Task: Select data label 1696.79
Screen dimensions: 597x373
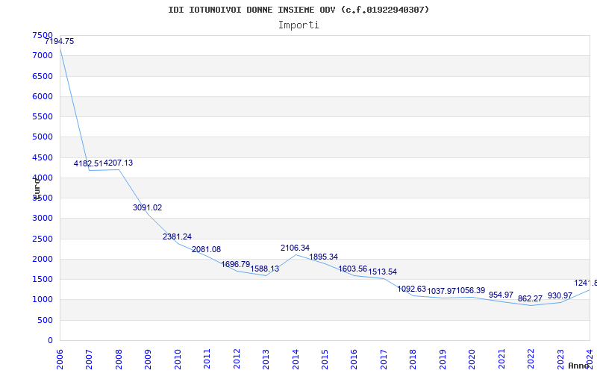Action: tap(236, 264)
